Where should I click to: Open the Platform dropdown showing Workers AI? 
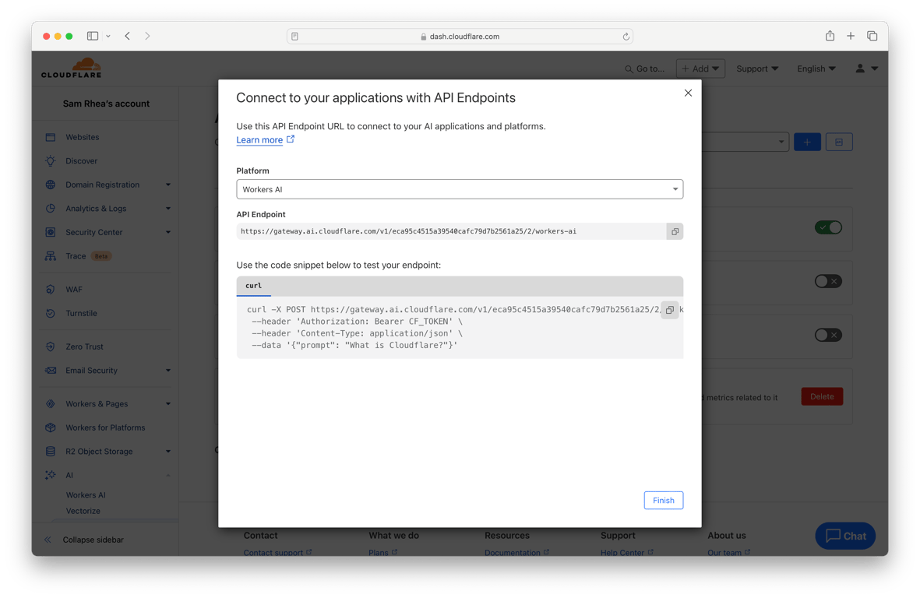click(x=460, y=188)
